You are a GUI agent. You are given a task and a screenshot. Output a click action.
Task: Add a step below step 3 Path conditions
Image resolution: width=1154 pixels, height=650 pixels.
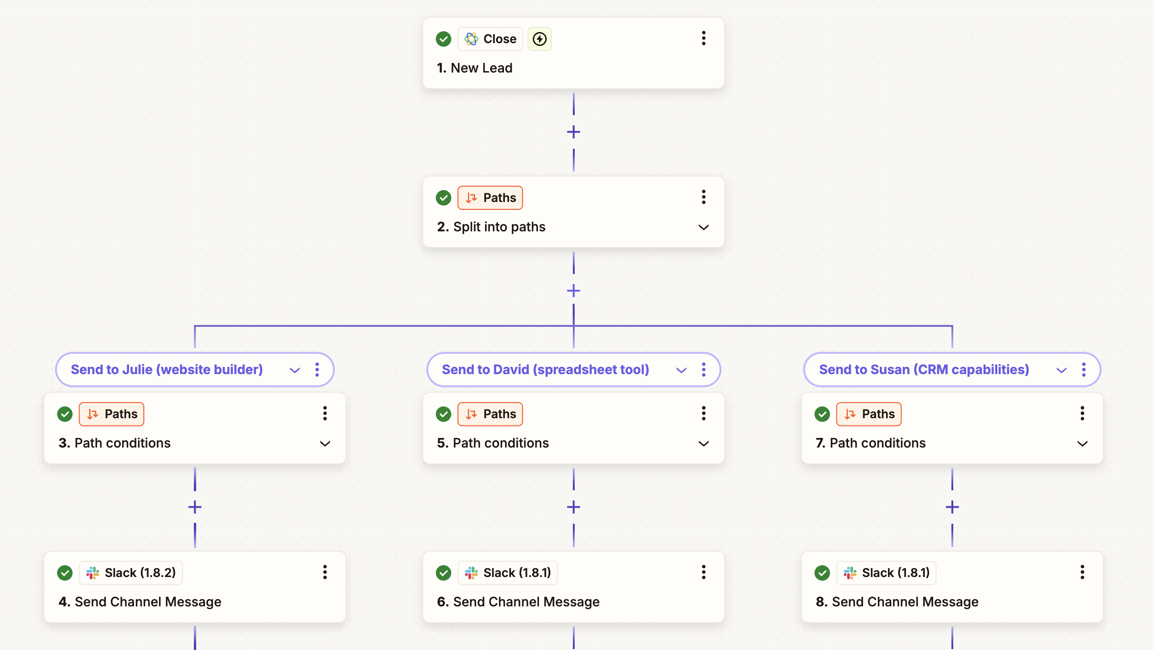point(195,507)
